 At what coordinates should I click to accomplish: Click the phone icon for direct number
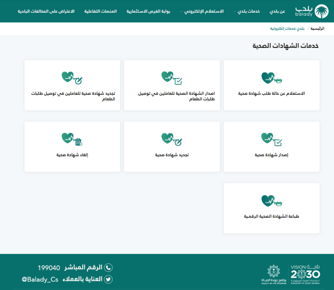(x=108, y=267)
